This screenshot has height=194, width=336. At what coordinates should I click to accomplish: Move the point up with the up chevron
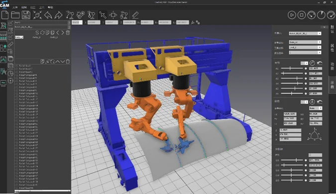(x=58, y=62)
